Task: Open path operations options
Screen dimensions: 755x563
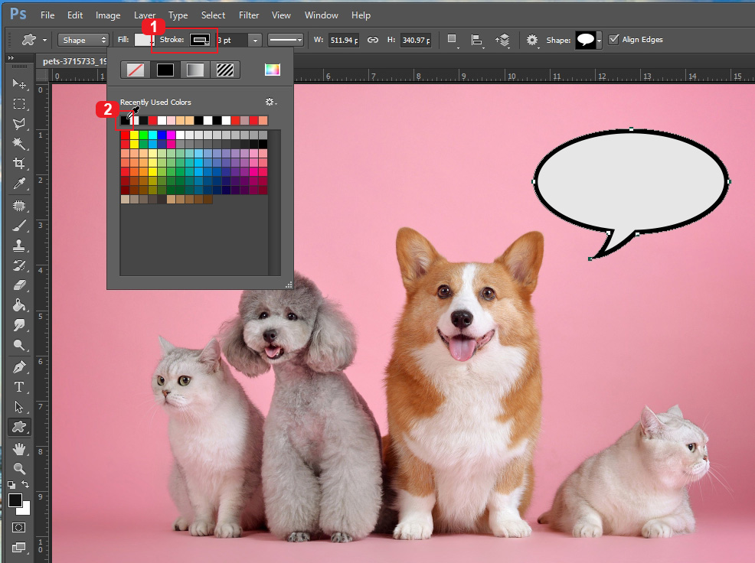Action: [x=452, y=40]
